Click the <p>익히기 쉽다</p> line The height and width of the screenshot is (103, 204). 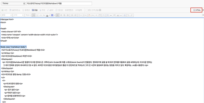point(12,93)
